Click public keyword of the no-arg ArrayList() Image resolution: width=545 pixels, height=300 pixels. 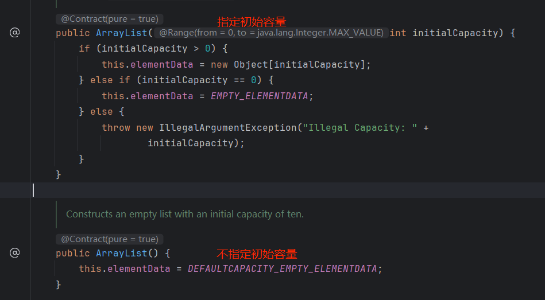tap(72, 254)
